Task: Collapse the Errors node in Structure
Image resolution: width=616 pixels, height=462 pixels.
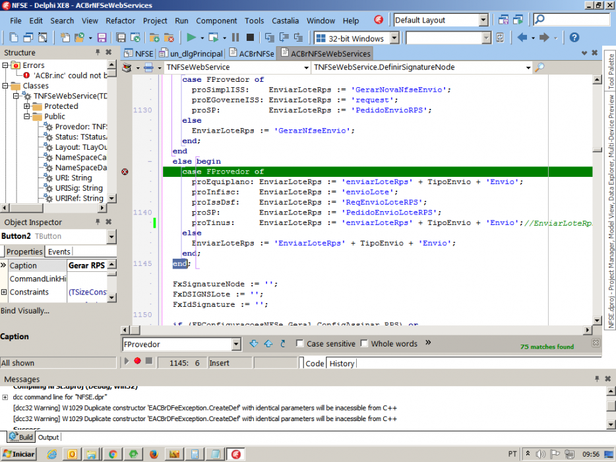Action: point(5,65)
